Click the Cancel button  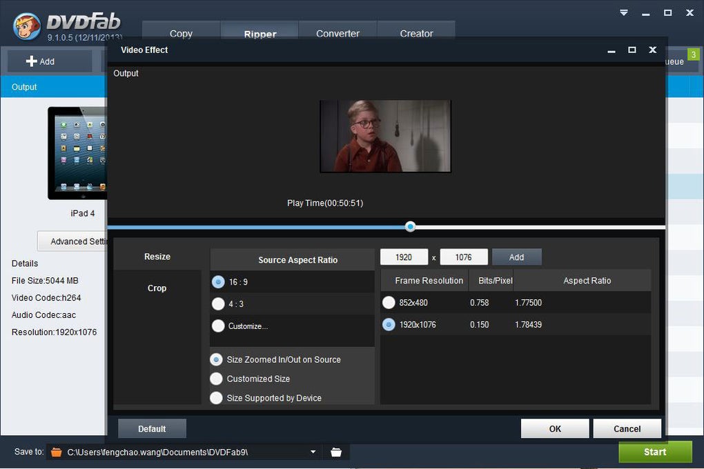click(x=627, y=428)
